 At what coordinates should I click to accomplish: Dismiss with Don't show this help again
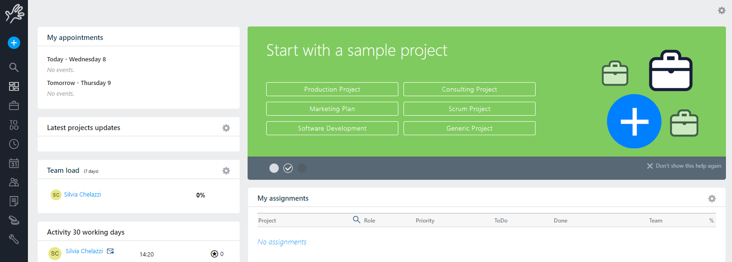tap(684, 166)
